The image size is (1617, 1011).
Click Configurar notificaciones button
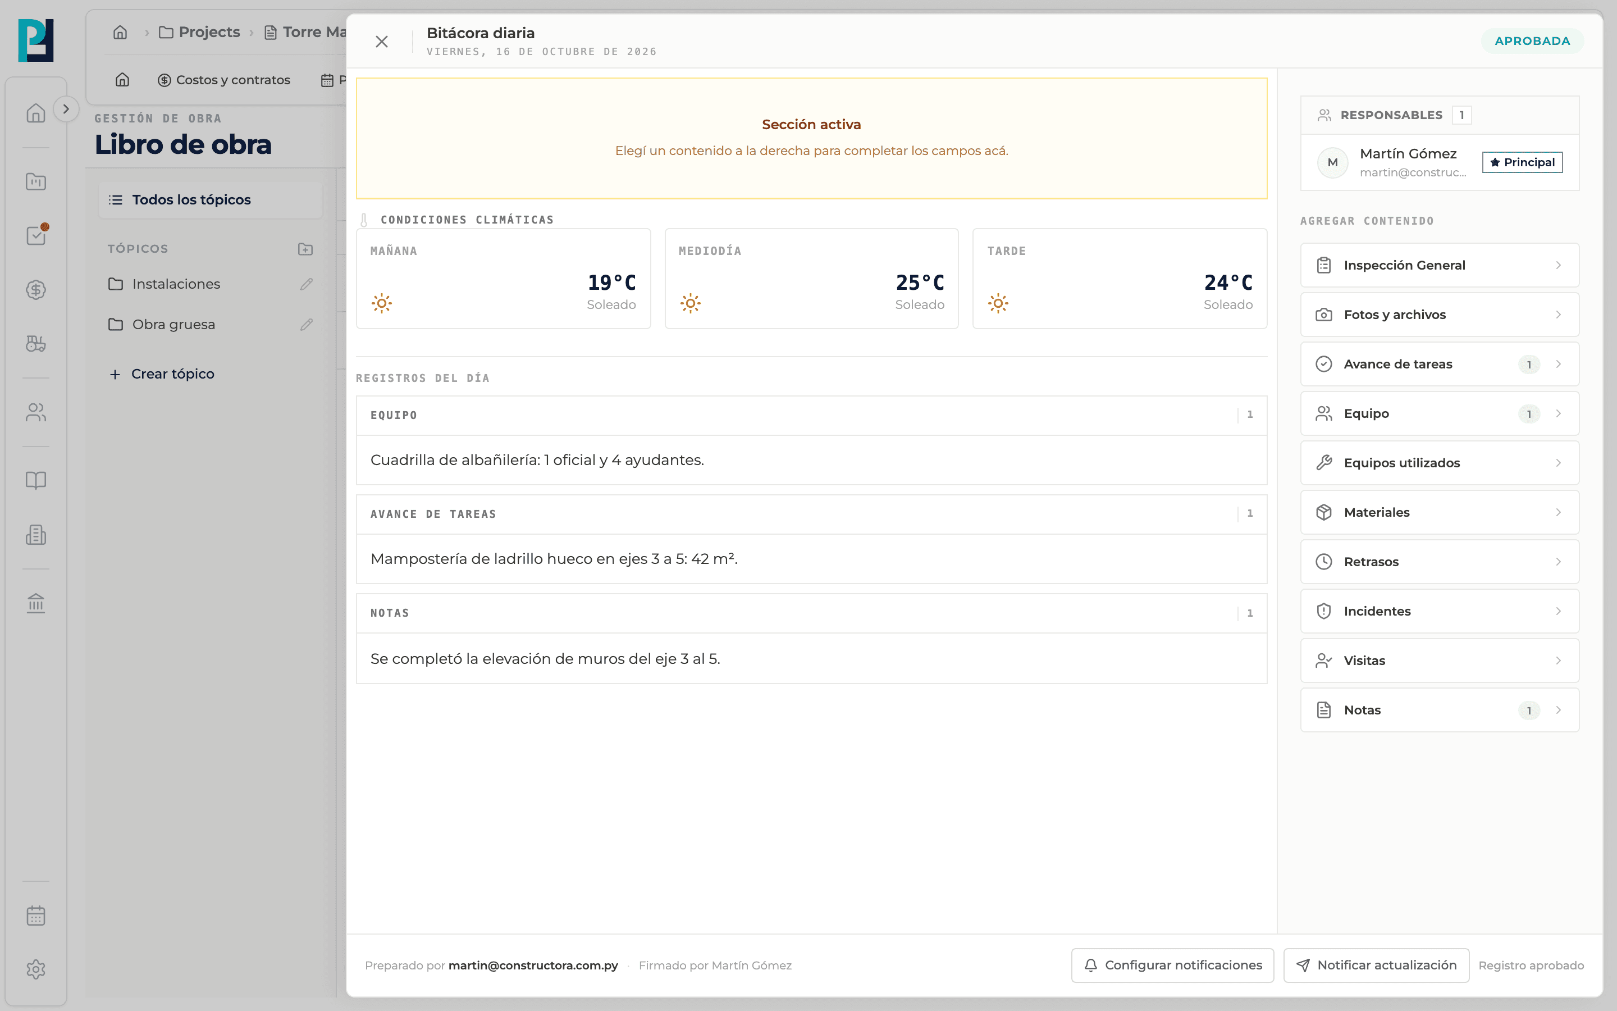pos(1173,966)
